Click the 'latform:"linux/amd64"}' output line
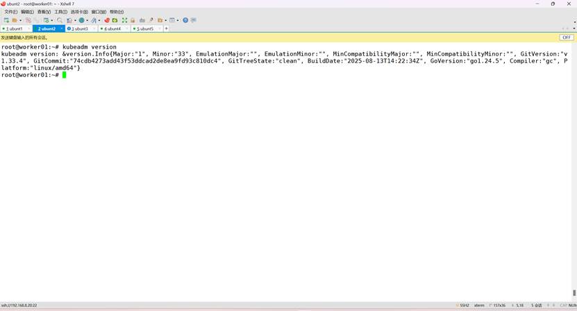Screen dimensions: 577x311 (40, 68)
